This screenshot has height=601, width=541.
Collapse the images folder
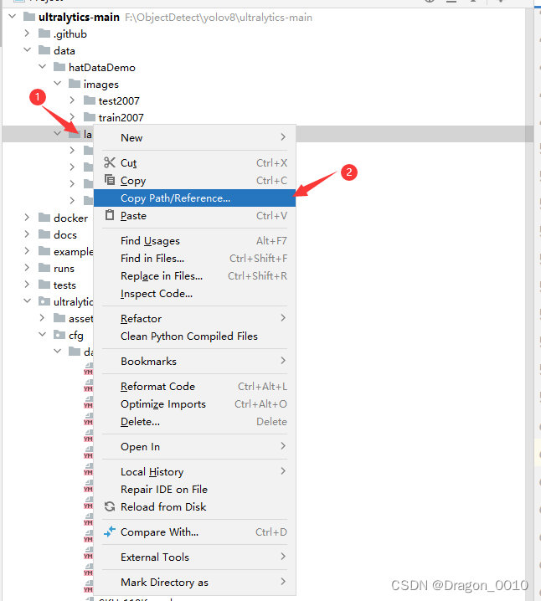point(58,83)
